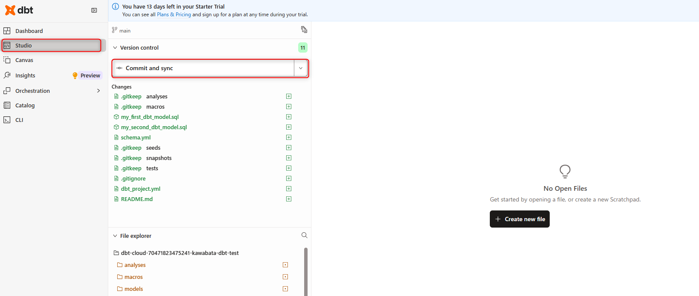This screenshot has height=296, width=699.
Task: Expand the Orchestration submenu arrow
Action: 98,91
